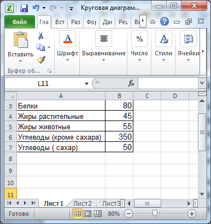
Task: Open Customize Quick Access Toolbar menu
Action: (71, 9)
